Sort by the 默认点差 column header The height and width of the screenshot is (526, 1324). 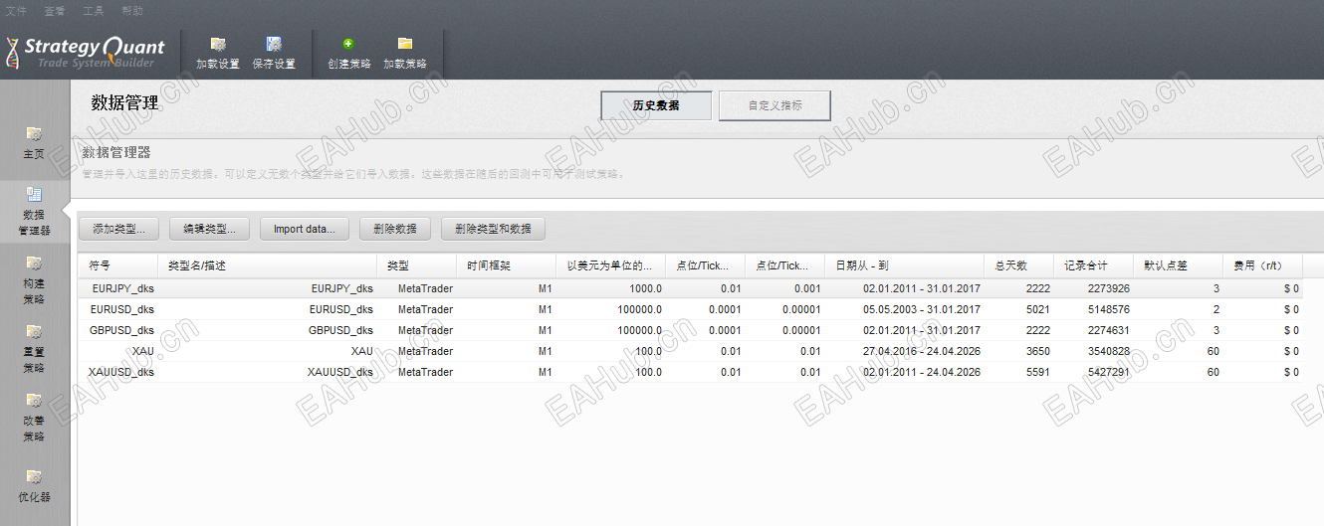(1178, 265)
